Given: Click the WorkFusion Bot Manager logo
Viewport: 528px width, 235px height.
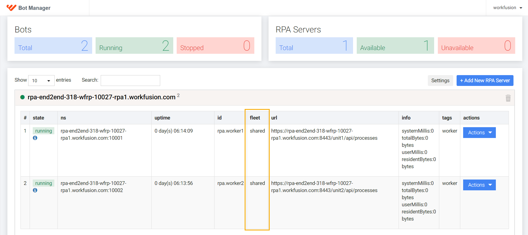Looking at the screenshot, I should tap(28, 8).
